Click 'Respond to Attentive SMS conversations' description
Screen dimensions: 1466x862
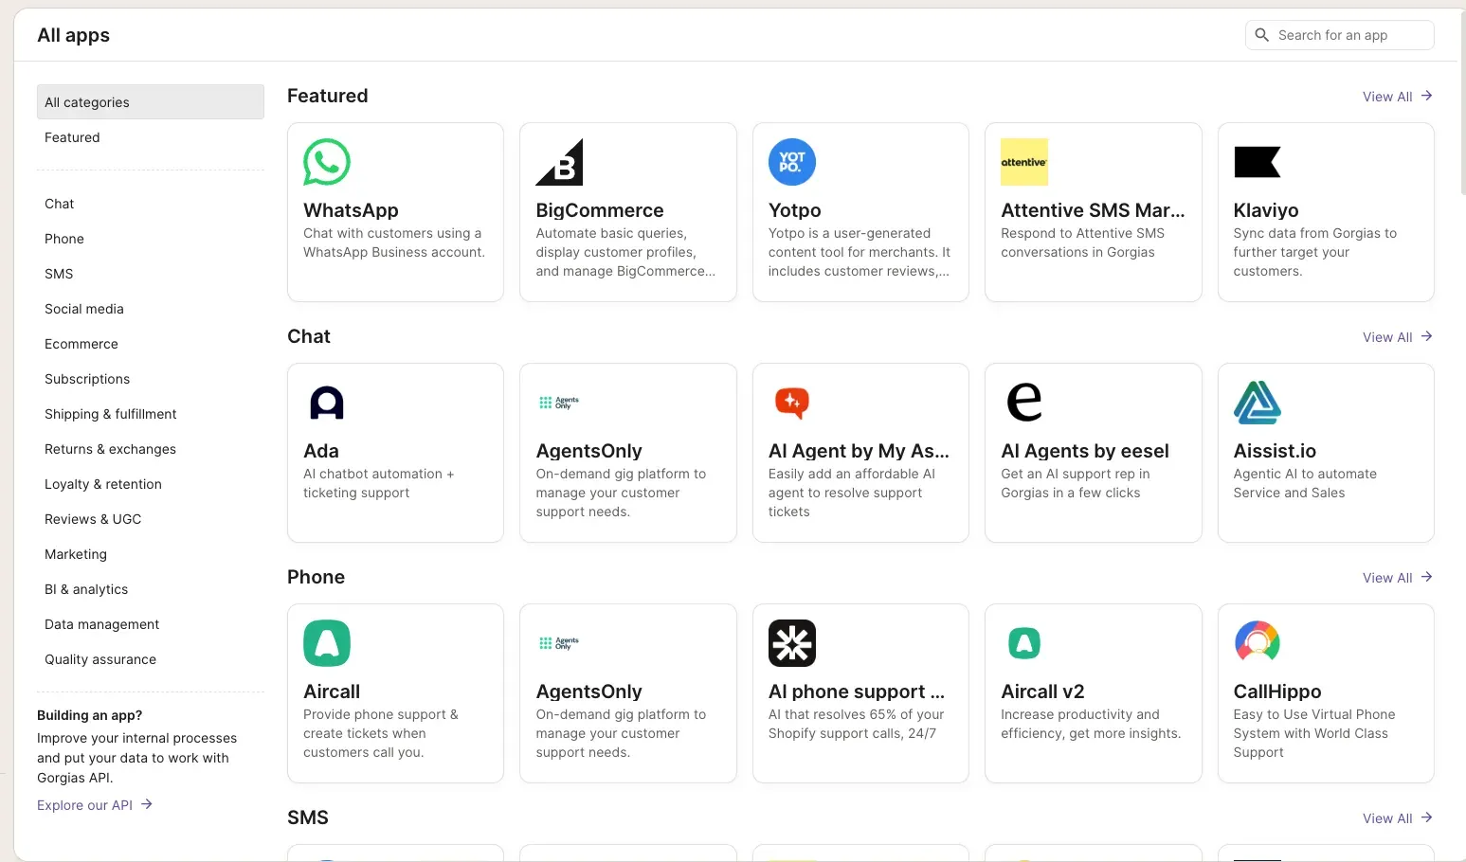coord(1082,242)
